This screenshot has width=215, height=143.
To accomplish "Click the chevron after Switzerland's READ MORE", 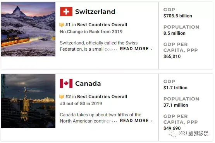I will [151, 49].
